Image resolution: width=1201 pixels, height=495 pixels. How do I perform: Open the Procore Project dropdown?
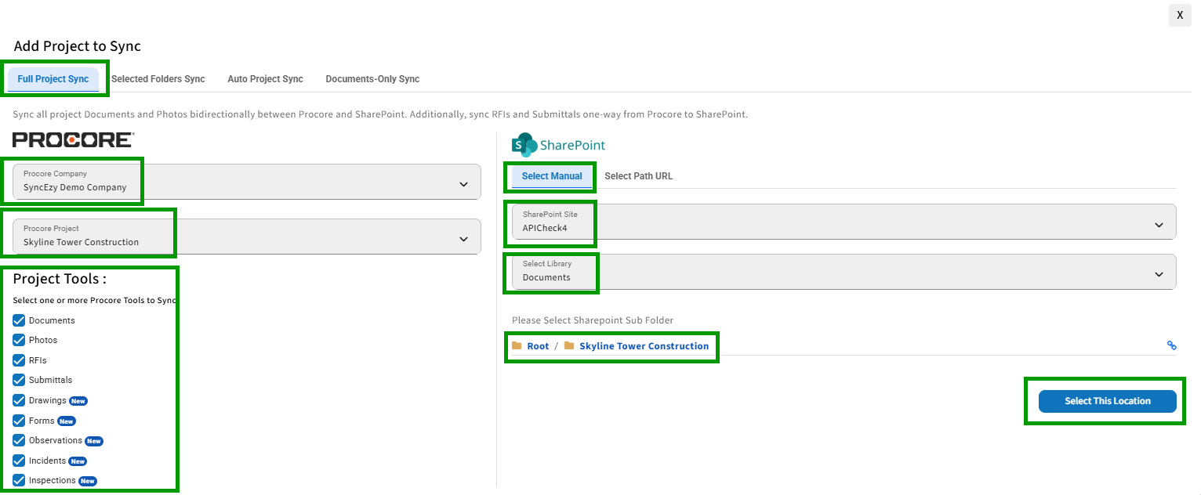(x=247, y=237)
